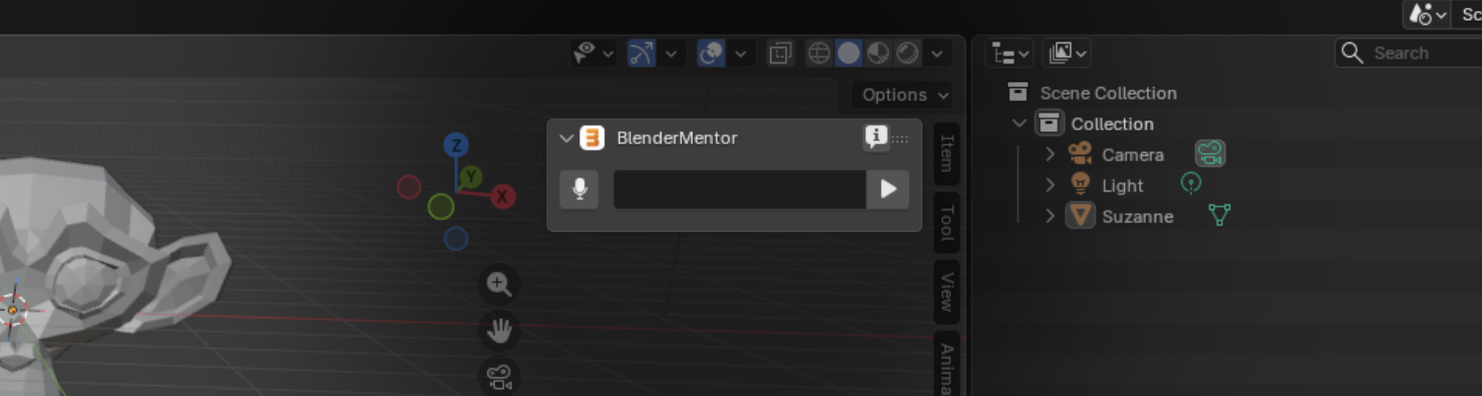
Task: Expand the Camera object in Outliner
Action: click(x=1050, y=155)
